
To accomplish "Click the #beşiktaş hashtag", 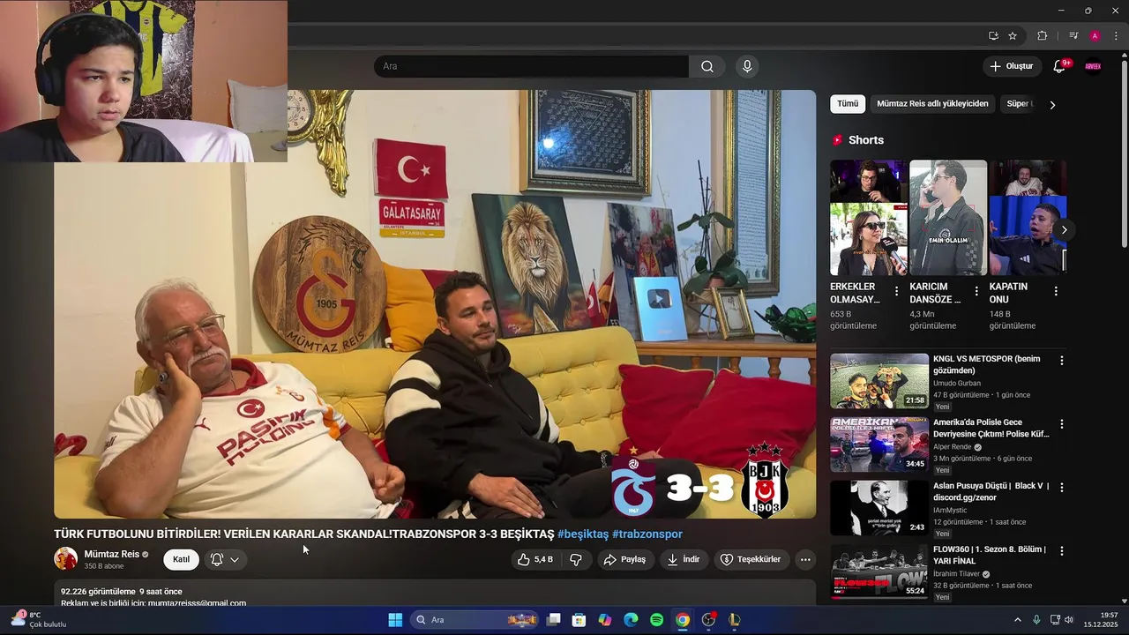I will click(583, 534).
